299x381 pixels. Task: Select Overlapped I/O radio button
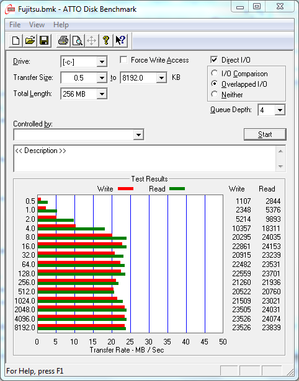(215, 84)
